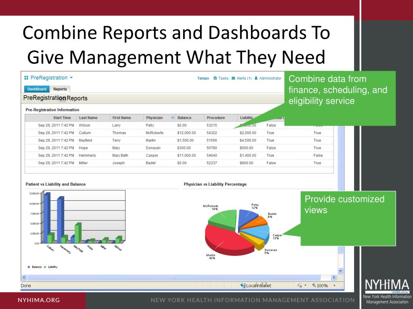Image resolution: width=413 pixels, height=309 pixels.
Task: Click the horizontal scrollbar left arrow
Action: pyautogui.click(x=24, y=278)
